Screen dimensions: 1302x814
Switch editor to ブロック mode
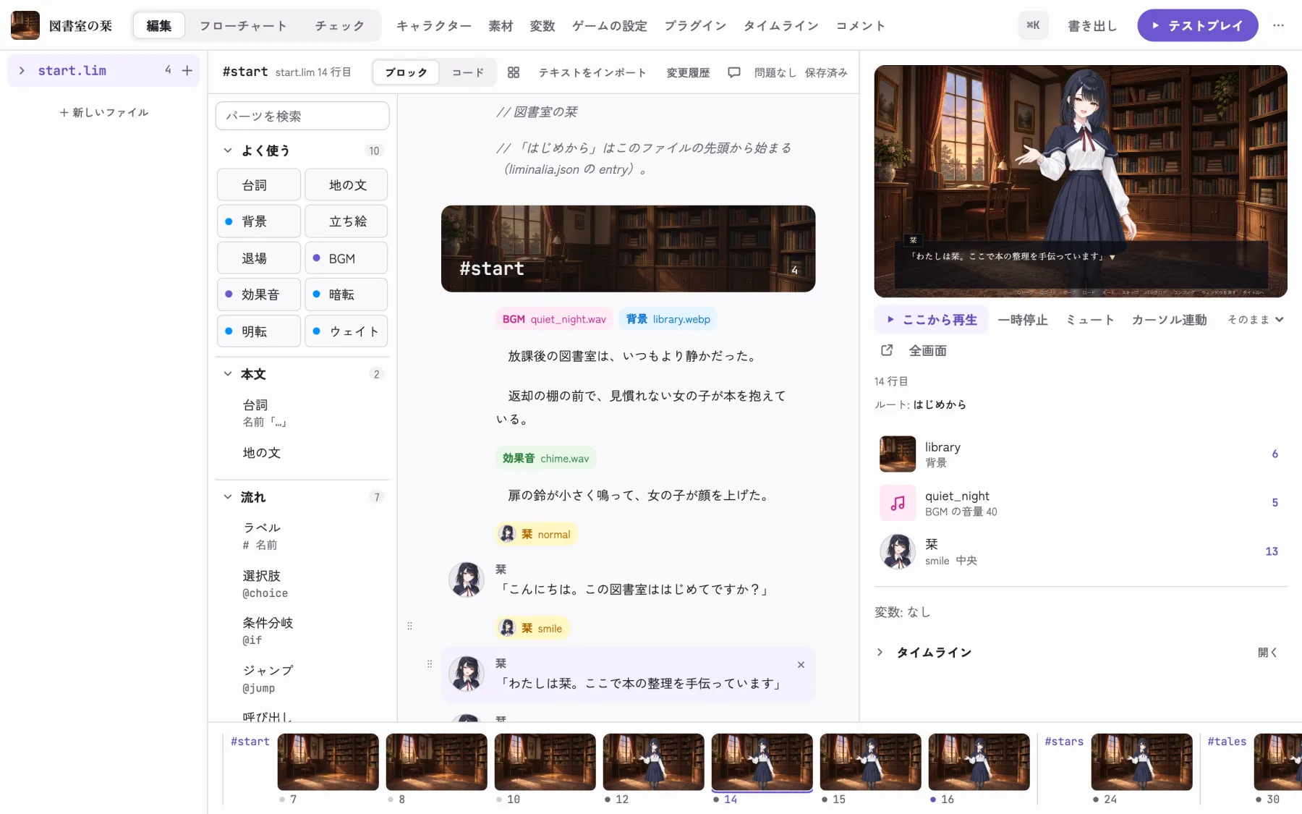[406, 72]
